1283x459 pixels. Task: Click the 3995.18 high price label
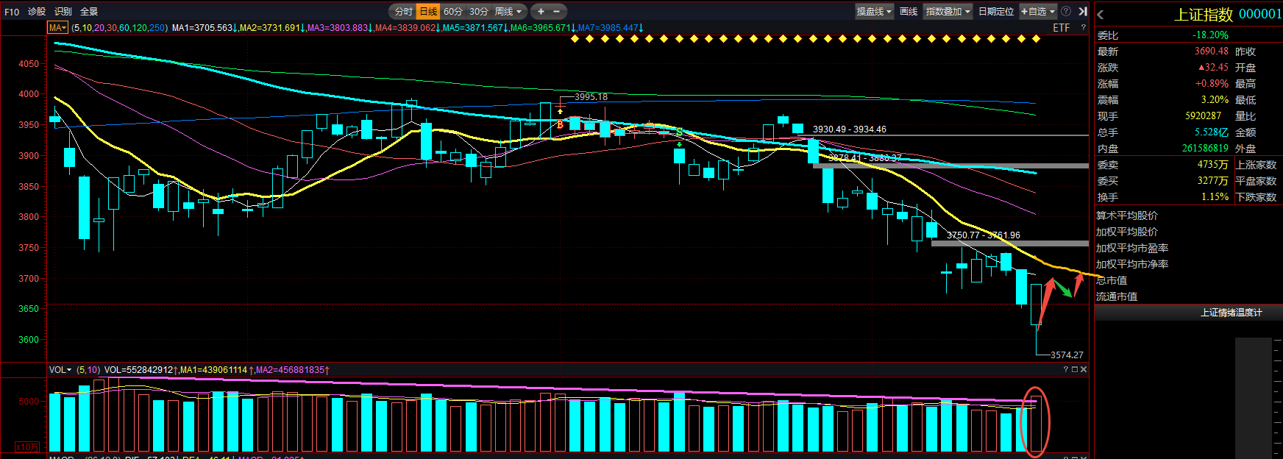(x=591, y=97)
